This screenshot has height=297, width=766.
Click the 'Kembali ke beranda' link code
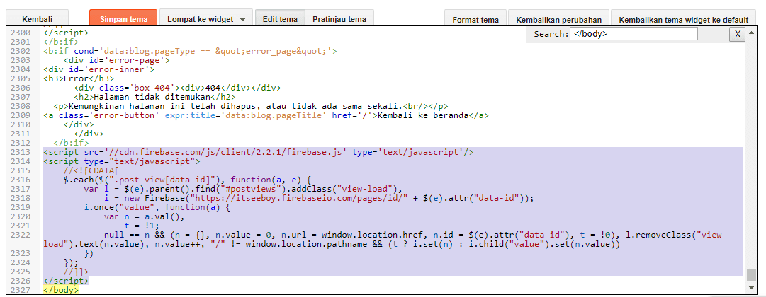coord(266,115)
